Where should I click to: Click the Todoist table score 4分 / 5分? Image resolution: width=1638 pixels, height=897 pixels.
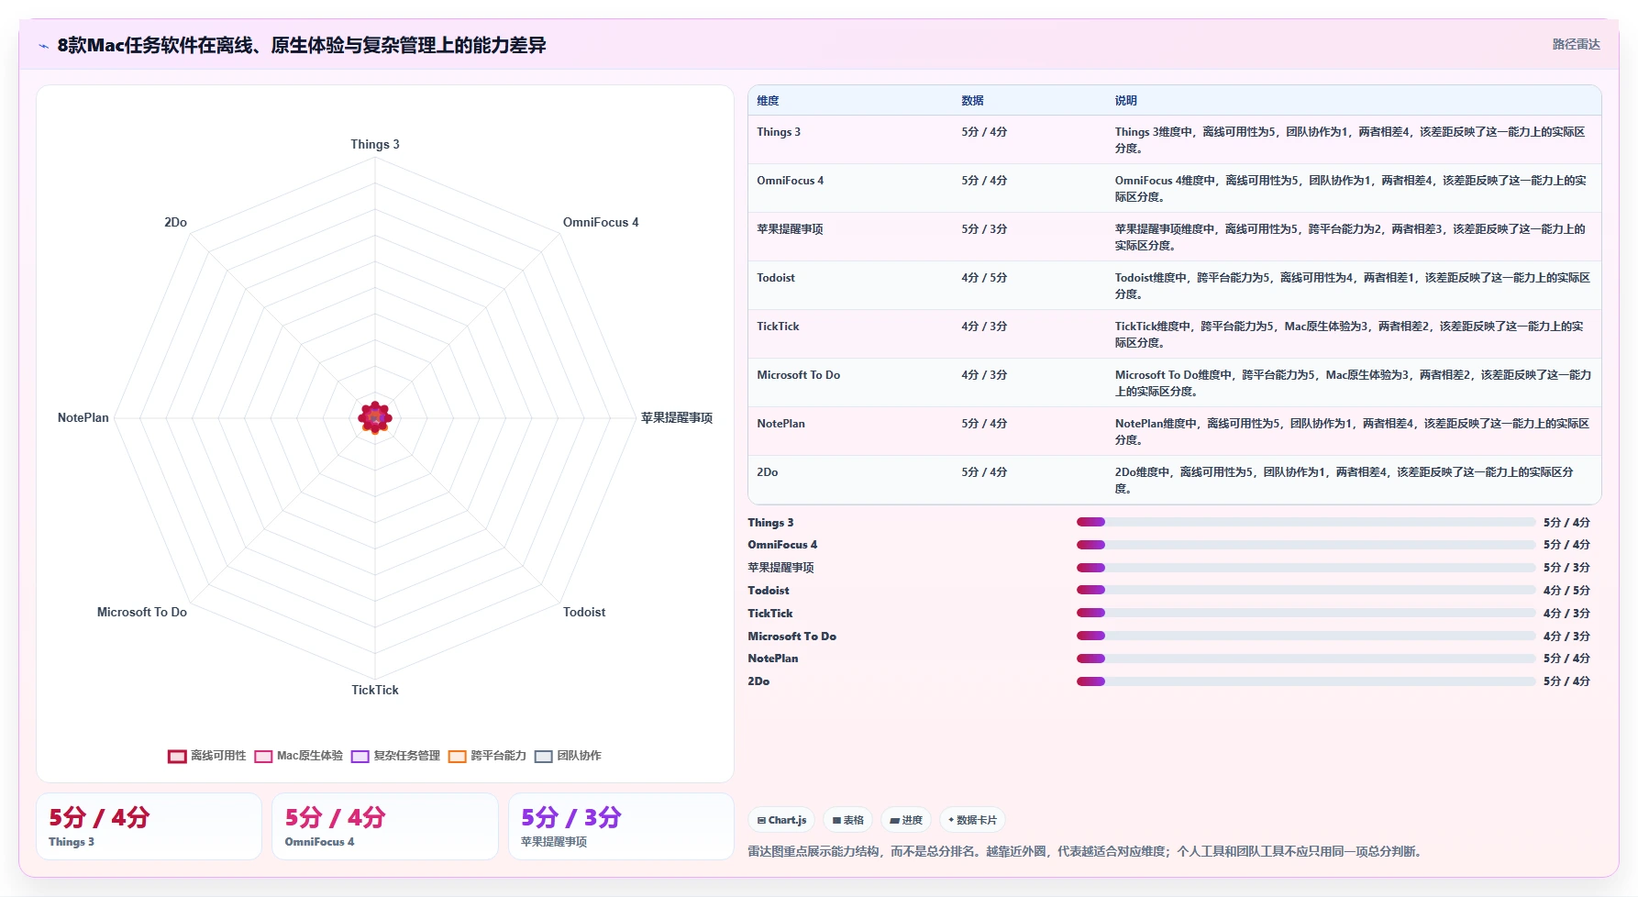point(984,278)
